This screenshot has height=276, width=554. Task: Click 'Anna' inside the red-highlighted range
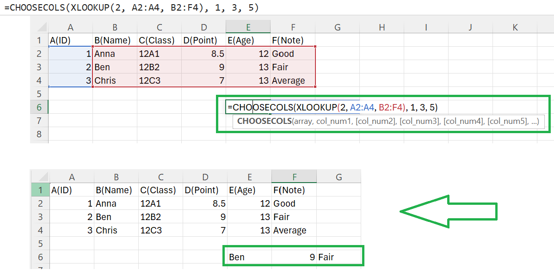point(105,54)
